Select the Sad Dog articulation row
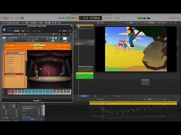 click(x=14, y=59)
